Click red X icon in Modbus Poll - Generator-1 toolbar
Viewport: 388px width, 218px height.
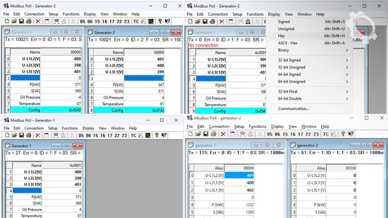pos(38,135)
